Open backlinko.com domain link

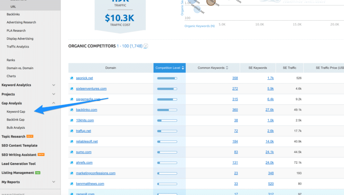(86, 110)
